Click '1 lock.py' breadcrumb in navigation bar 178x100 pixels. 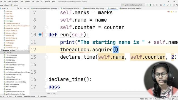pos(14,5)
